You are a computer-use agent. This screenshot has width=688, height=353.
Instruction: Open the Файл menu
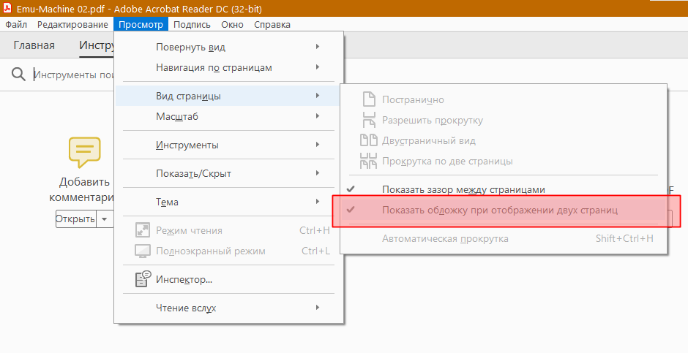(16, 25)
